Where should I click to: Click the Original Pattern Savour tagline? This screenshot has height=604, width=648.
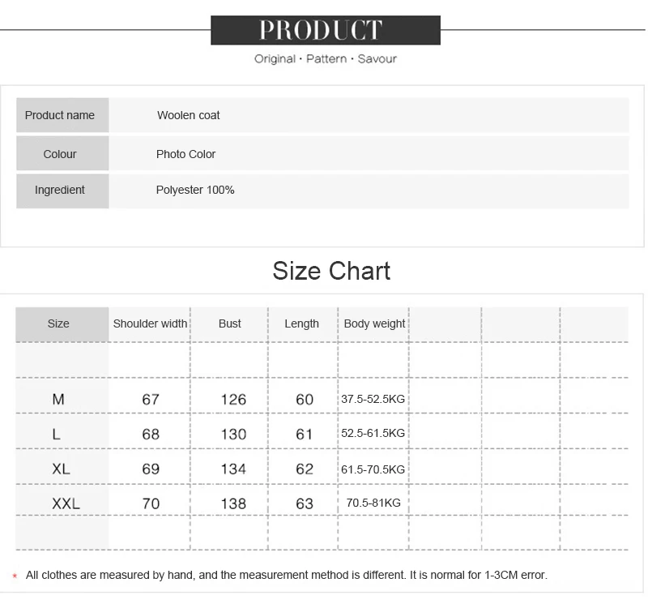326,58
